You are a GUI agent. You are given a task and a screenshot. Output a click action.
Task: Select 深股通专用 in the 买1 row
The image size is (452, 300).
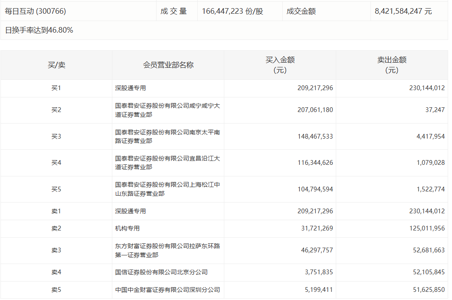point(130,88)
